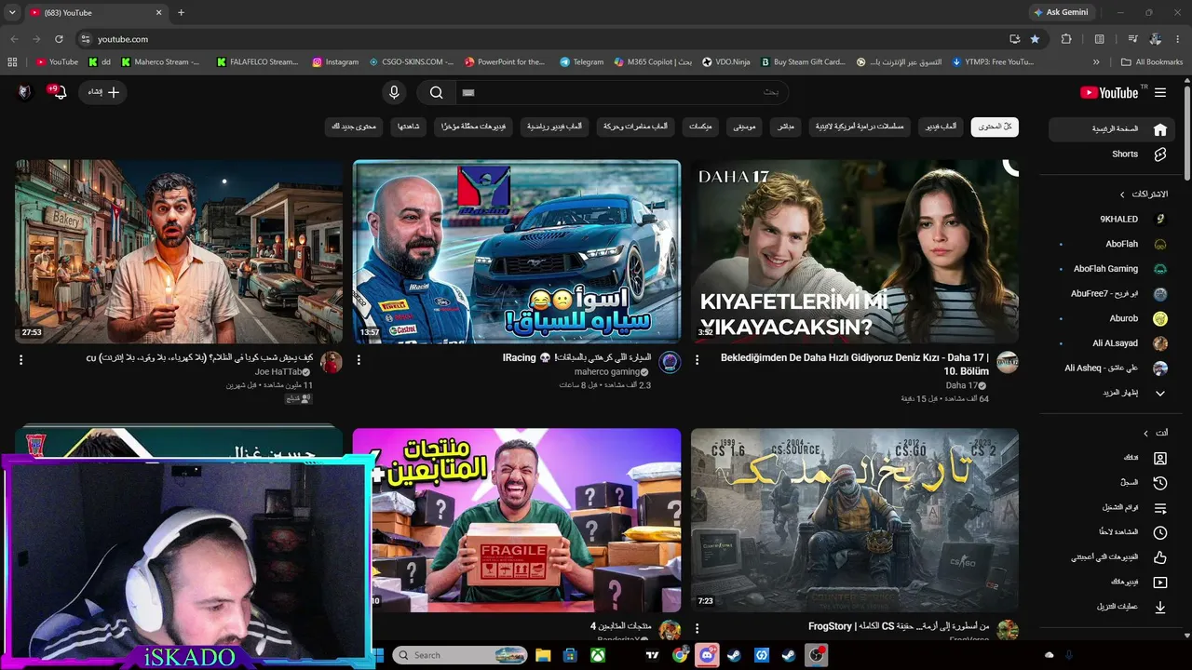Go to the YouTube home sidebar item
Viewport: 1192px width, 670px height.
(1113, 129)
